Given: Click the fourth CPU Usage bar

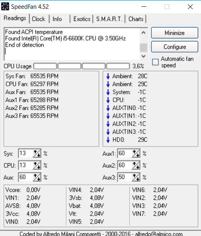Looking at the screenshot, I should [x=118, y=66].
